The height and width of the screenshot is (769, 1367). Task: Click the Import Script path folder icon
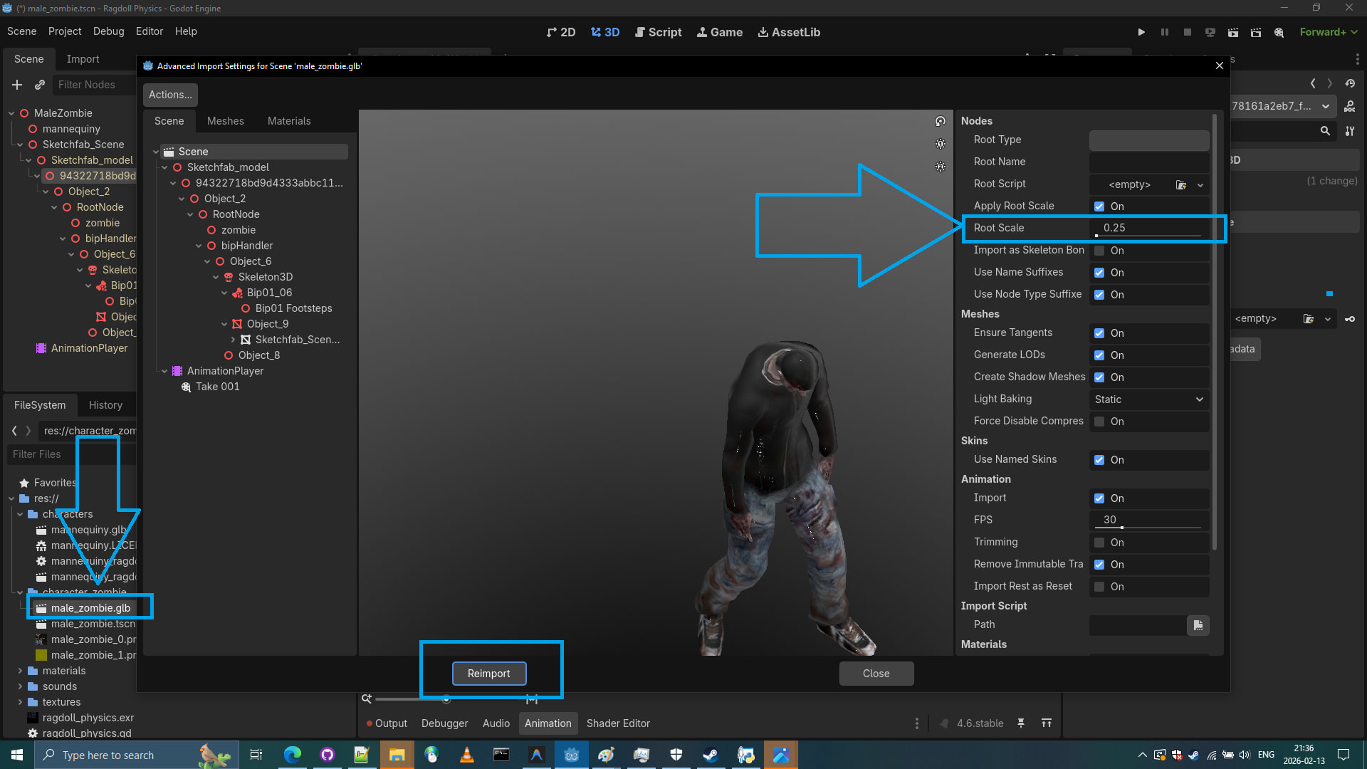1198,625
